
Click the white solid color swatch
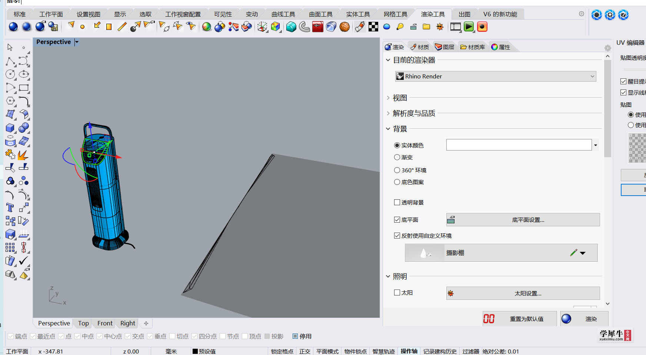(x=519, y=145)
